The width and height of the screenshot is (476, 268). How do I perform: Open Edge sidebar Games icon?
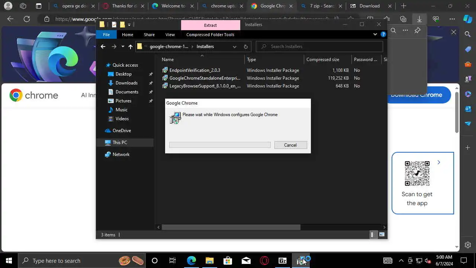(x=468, y=79)
